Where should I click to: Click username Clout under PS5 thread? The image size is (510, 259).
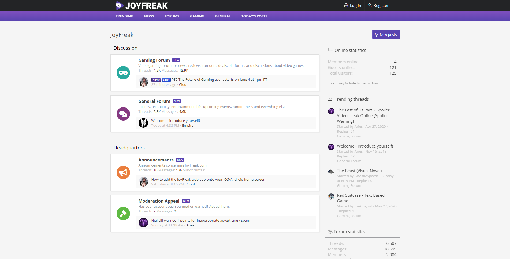point(183,85)
